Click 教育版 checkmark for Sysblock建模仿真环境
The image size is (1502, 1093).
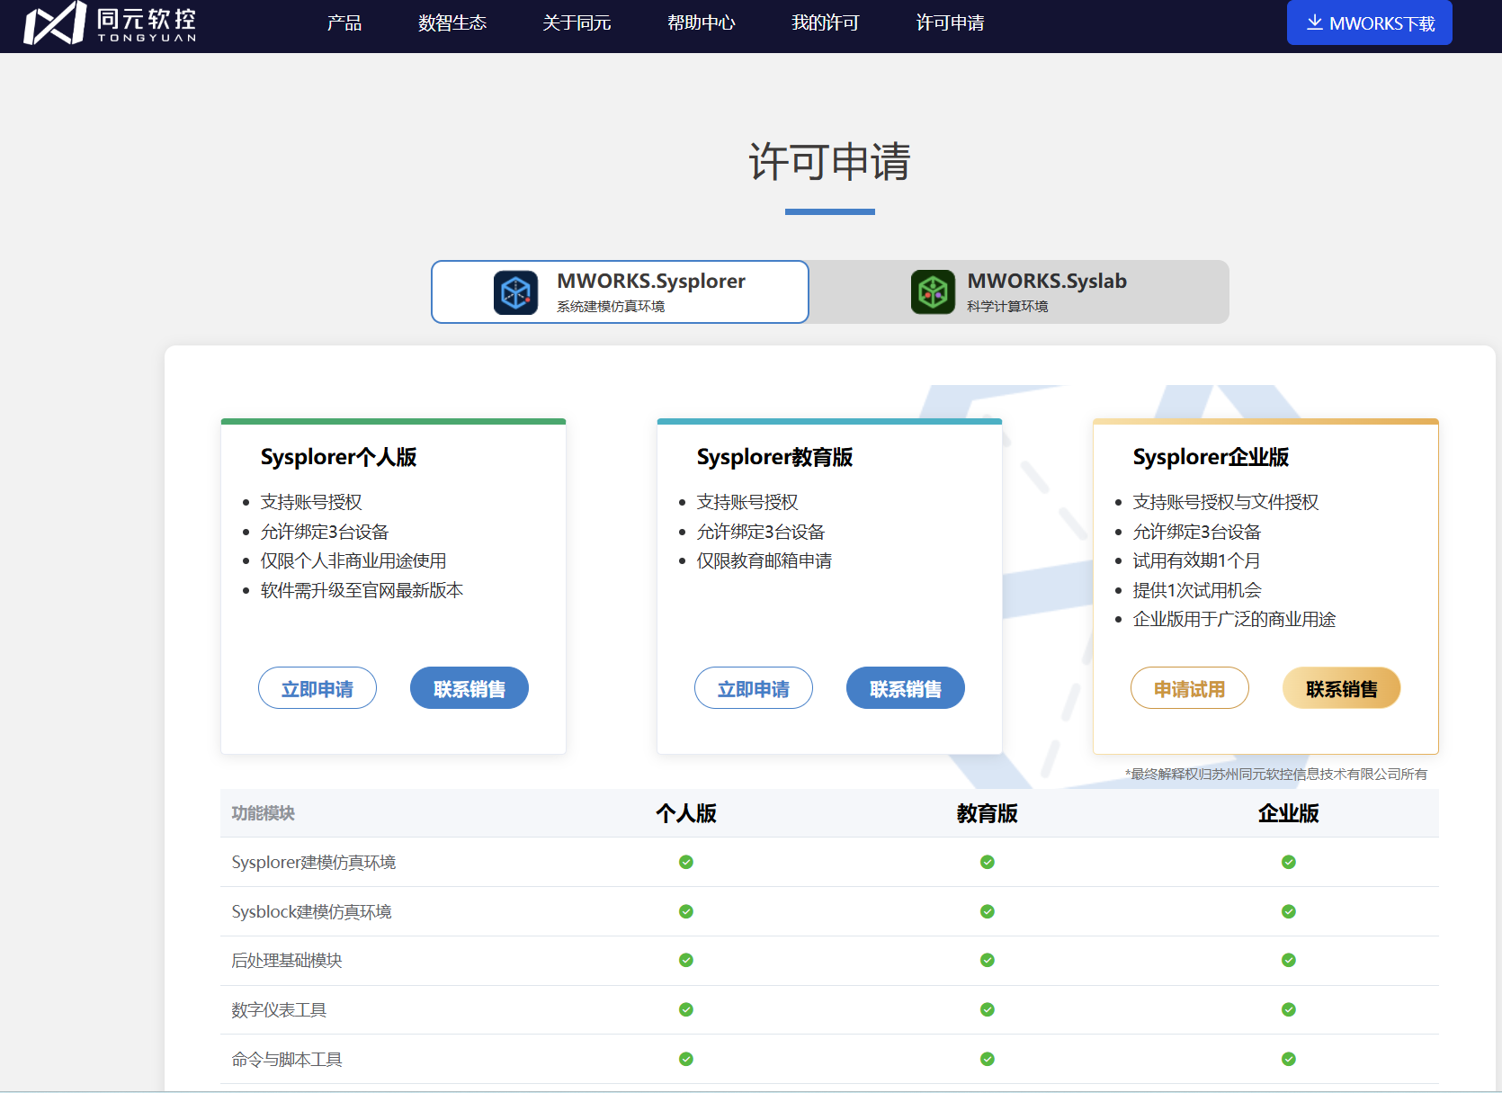988,911
